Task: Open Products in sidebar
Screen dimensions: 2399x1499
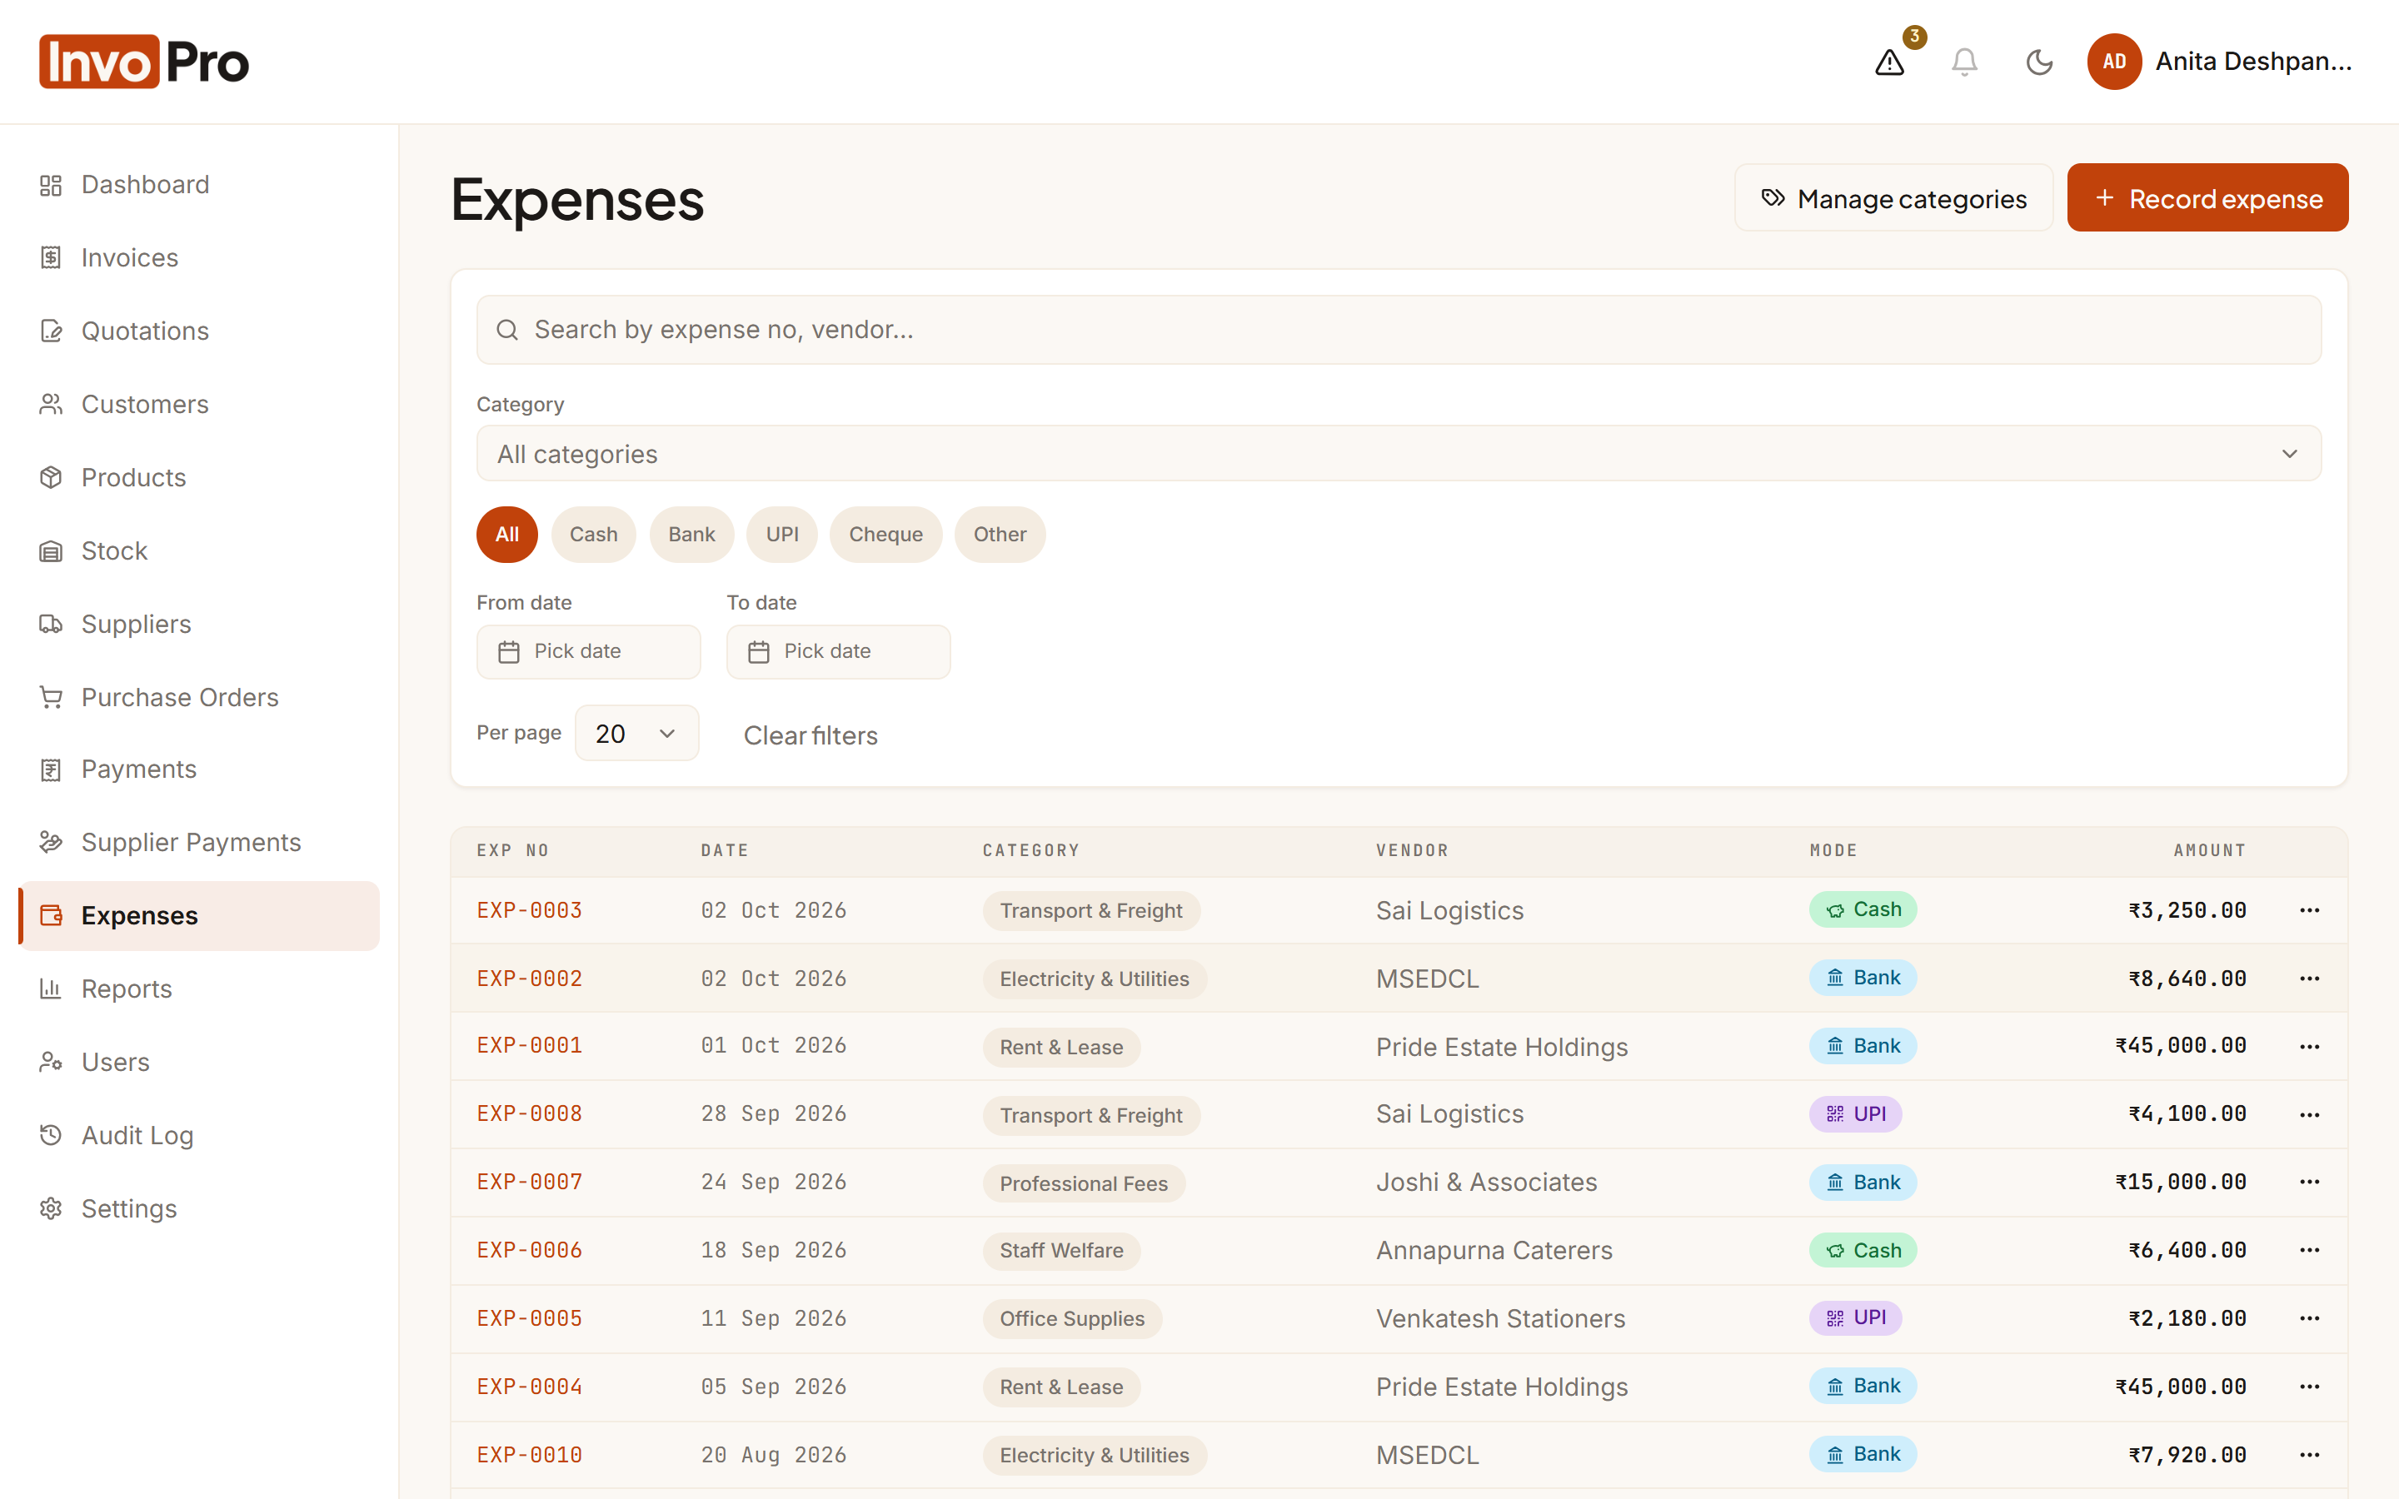Action: tap(199, 478)
